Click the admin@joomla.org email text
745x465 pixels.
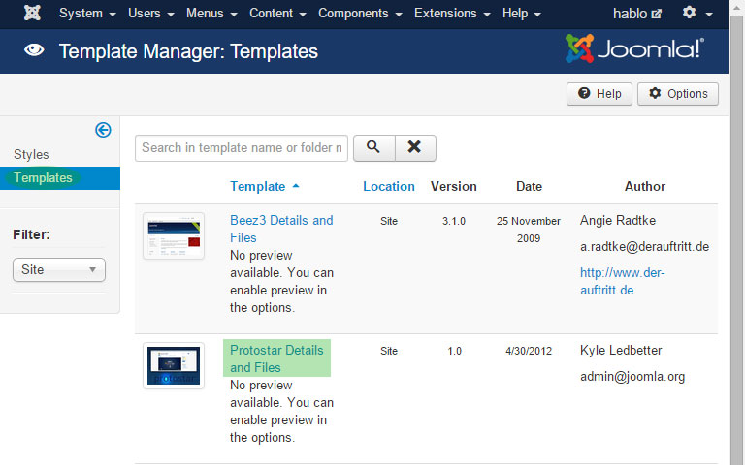tap(632, 377)
